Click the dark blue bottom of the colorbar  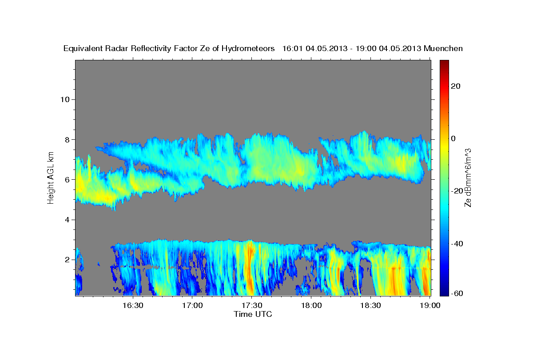[x=444, y=291]
